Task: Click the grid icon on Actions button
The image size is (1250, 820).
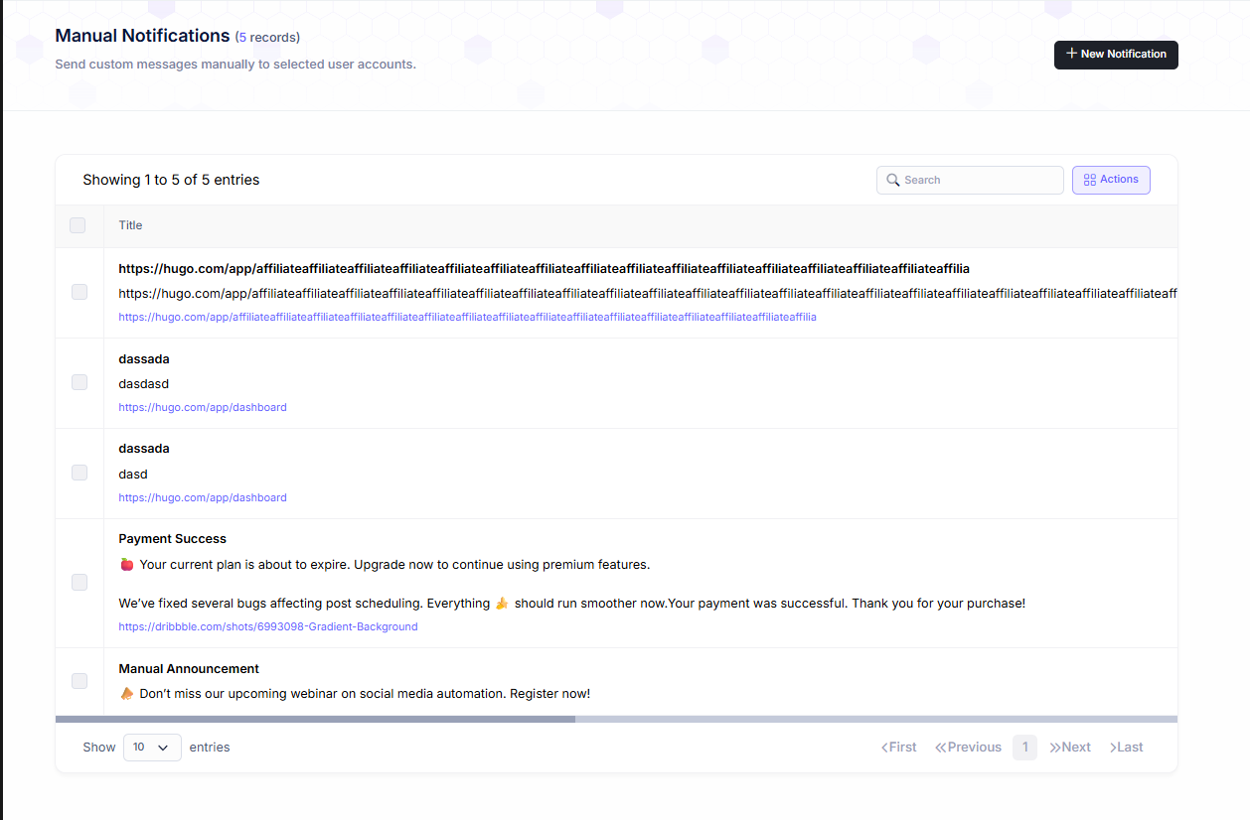Action: click(x=1090, y=180)
